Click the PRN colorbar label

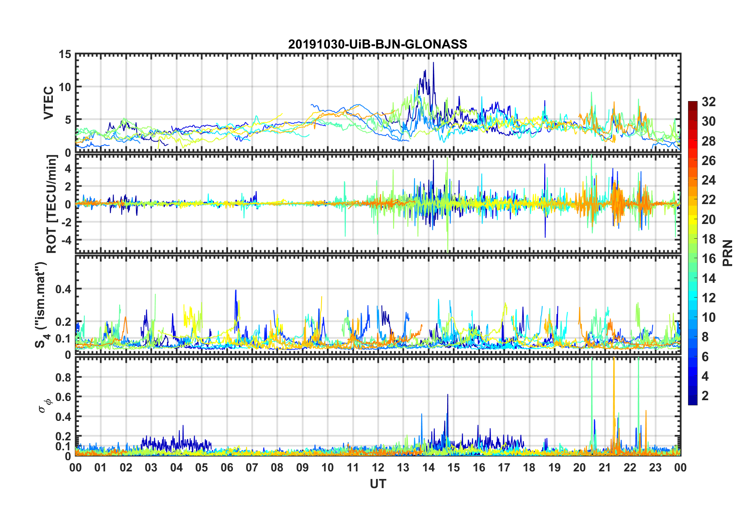tap(728, 253)
